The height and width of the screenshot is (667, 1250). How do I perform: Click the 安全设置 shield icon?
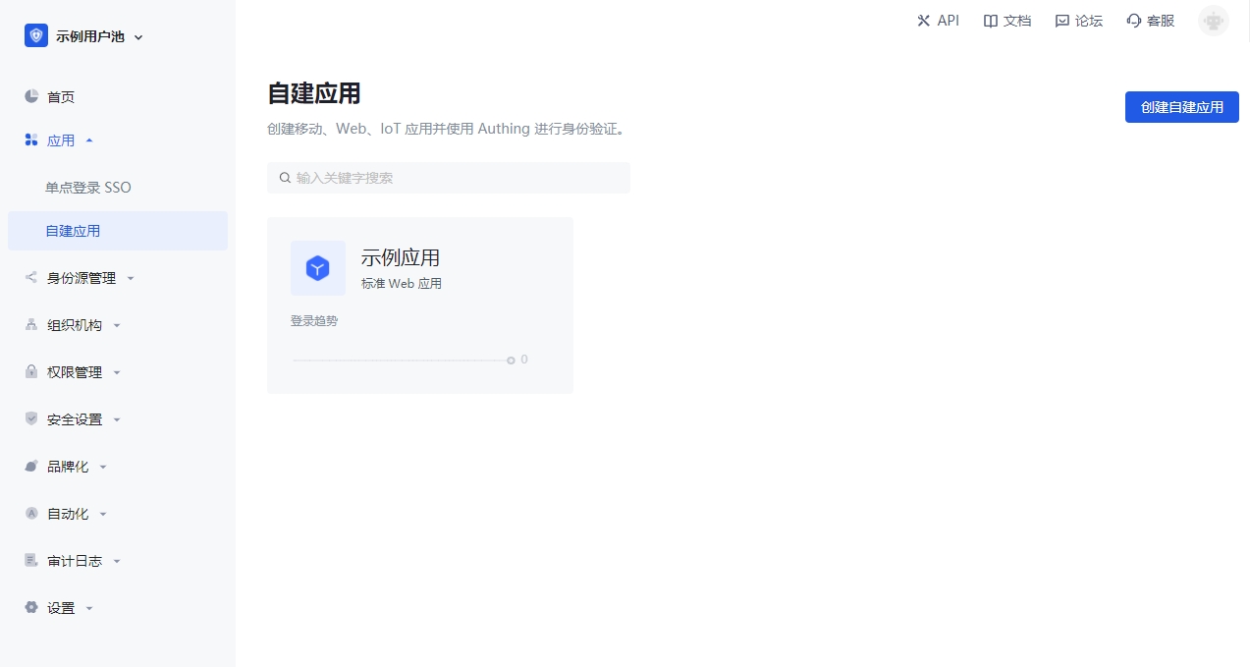[x=31, y=419]
